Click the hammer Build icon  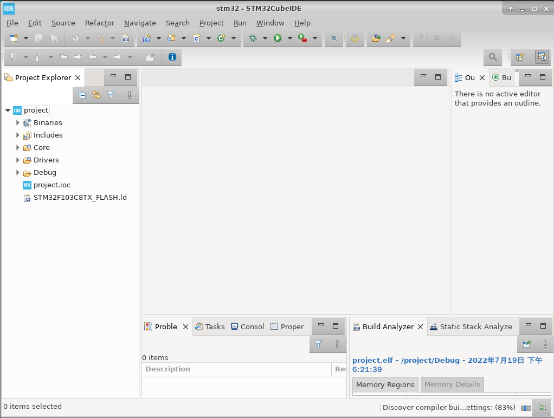tap(100, 38)
